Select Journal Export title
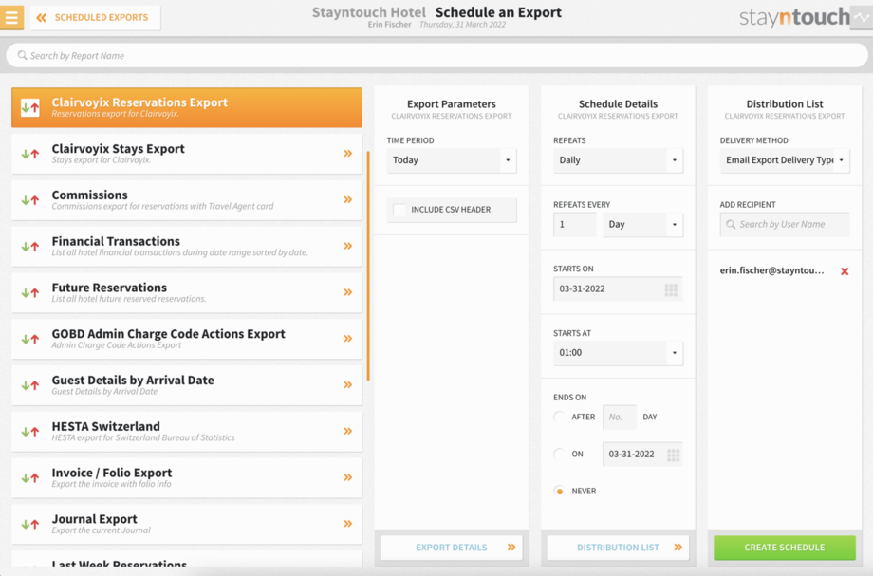 [94, 519]
